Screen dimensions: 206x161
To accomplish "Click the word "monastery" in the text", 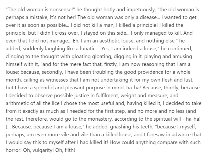I will click(100, 119).
